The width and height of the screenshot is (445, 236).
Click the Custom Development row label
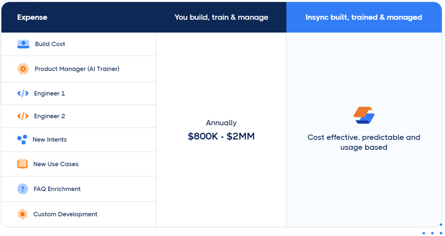65,214
